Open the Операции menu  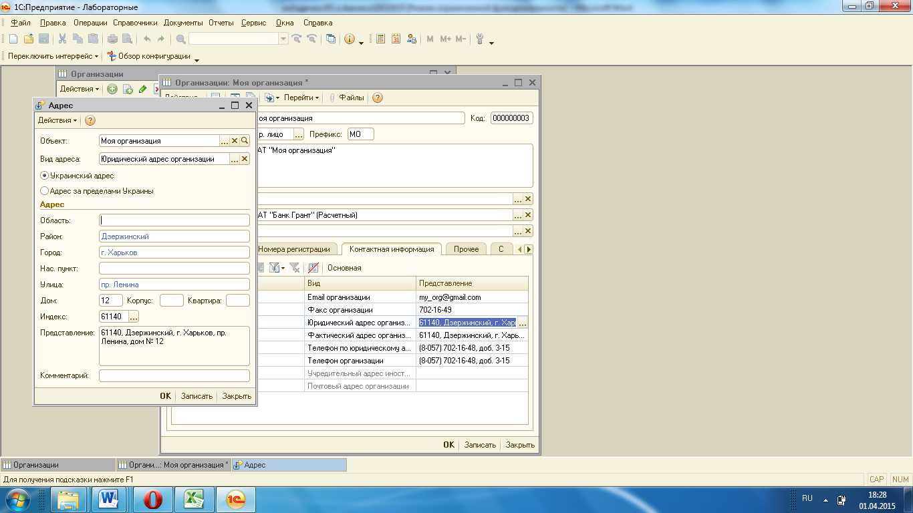click(x=90, y=23)
